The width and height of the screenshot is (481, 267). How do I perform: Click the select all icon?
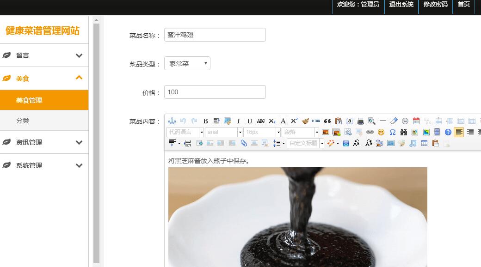[349, 121]
